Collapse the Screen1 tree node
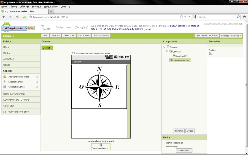Image resolution: width=248 pixels, height=155 pixels. (x=165, y=47)
